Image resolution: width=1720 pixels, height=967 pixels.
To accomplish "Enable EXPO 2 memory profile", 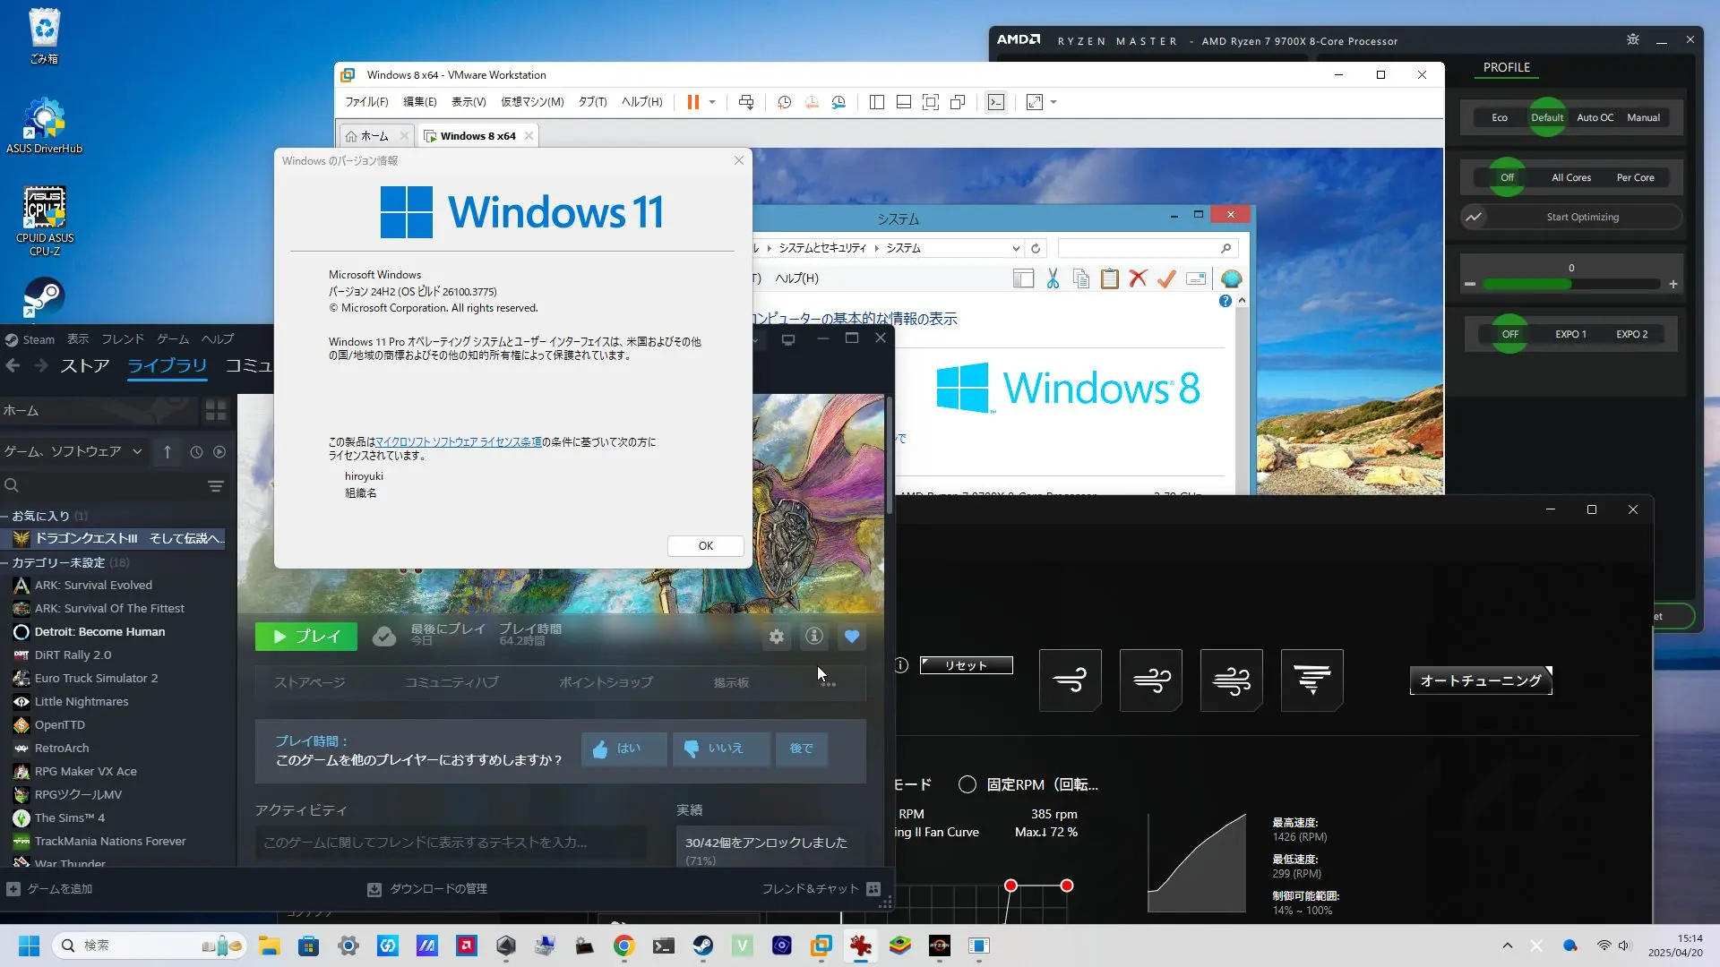I will (1631, 334).
